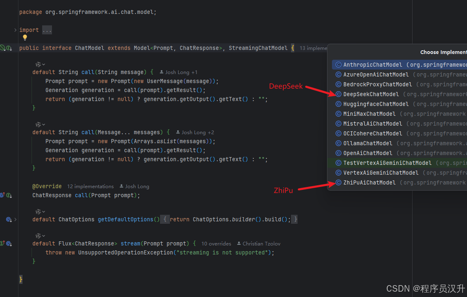Image resolution: width=467 pixels, height=297 pixels.
Task: Click the @Override annotation
Action: tap(47, 186)
